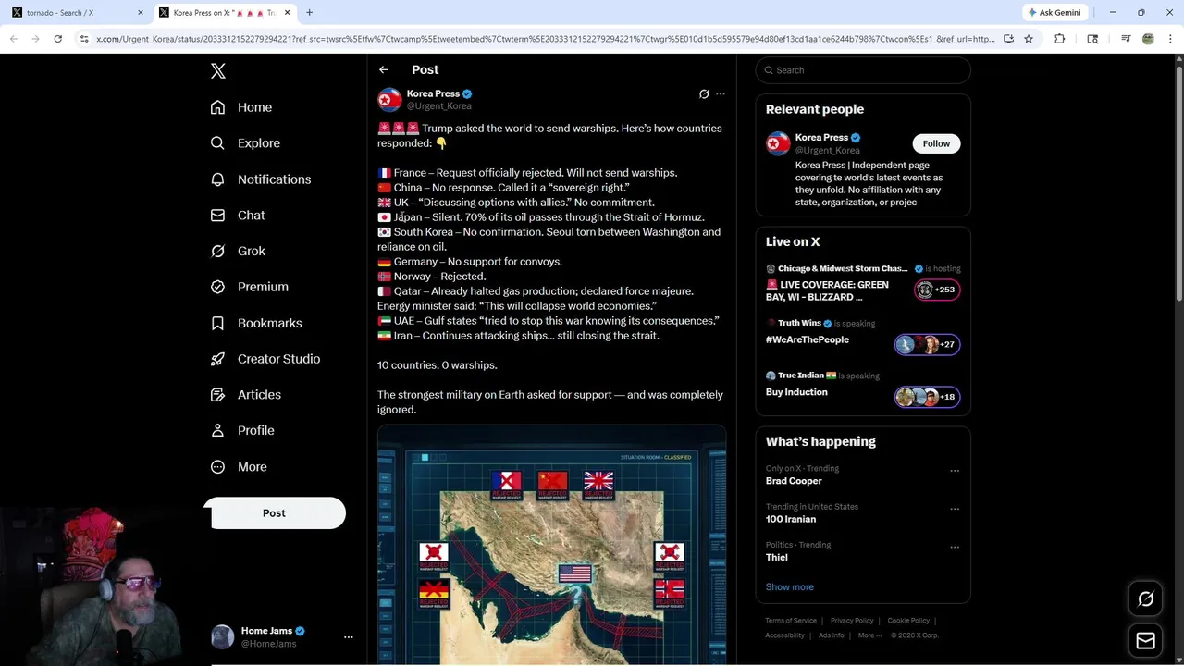Open the Home Jams account switcher menu
The width and height of the screenshot is (1184, 666).
point(348,637)
